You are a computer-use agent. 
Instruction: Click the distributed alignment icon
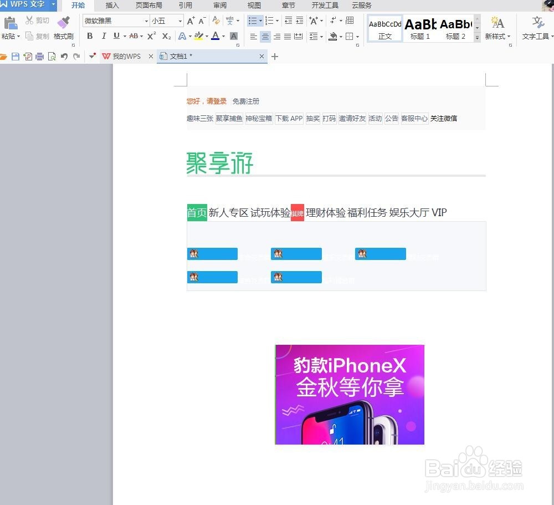(298, 36)
